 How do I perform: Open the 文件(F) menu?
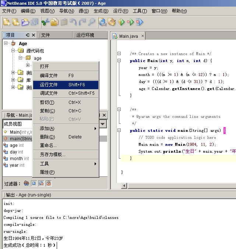pos(9,11)
